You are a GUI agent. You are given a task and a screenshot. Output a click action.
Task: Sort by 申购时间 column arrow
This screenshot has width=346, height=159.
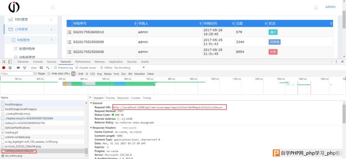(233, 24)
